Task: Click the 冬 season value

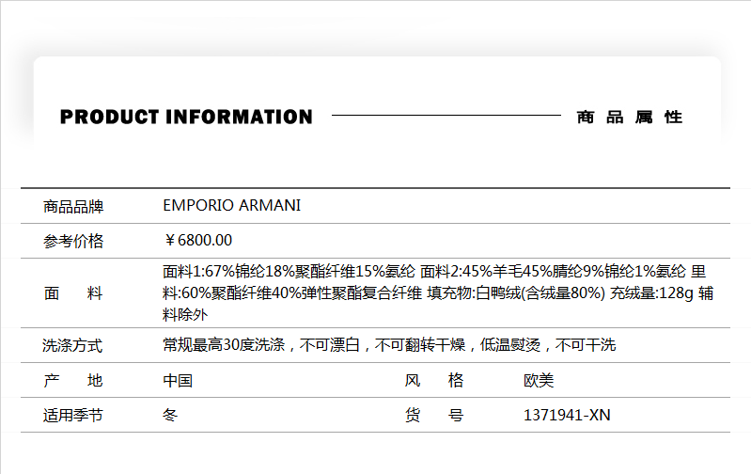Action: pos(170,415)
